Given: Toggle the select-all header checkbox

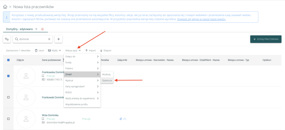Looking at the screenshot, I should [8, 60].
